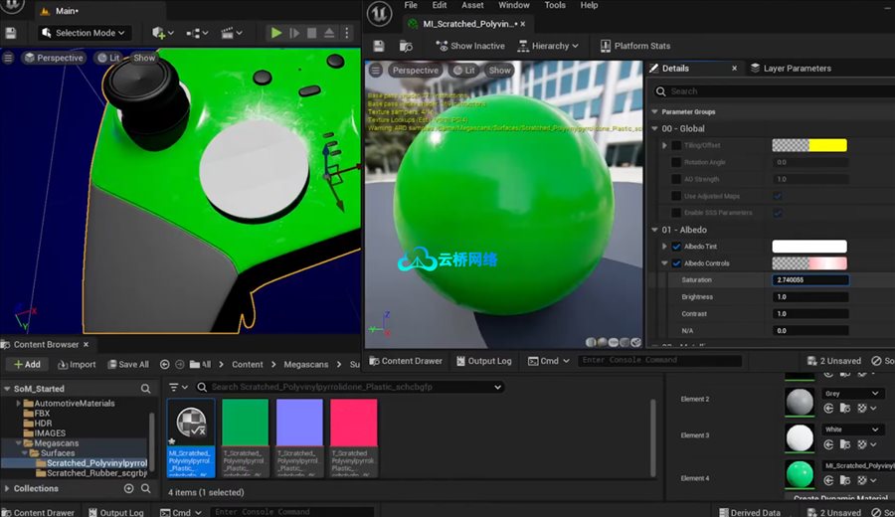The width and height of the screenshot is (895, 517).
Task: Save the material instance with the floppy icon
Action: pos(378,46)
